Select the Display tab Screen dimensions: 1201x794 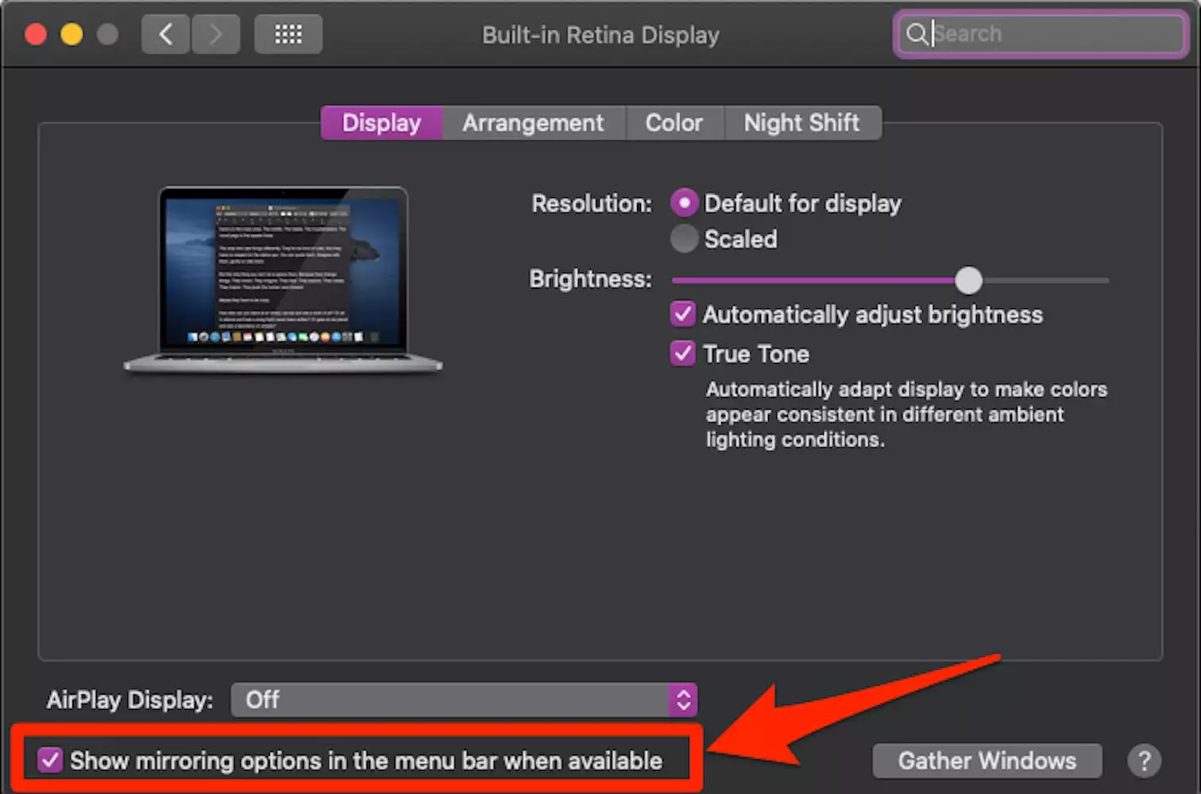[x=381, y=123]
